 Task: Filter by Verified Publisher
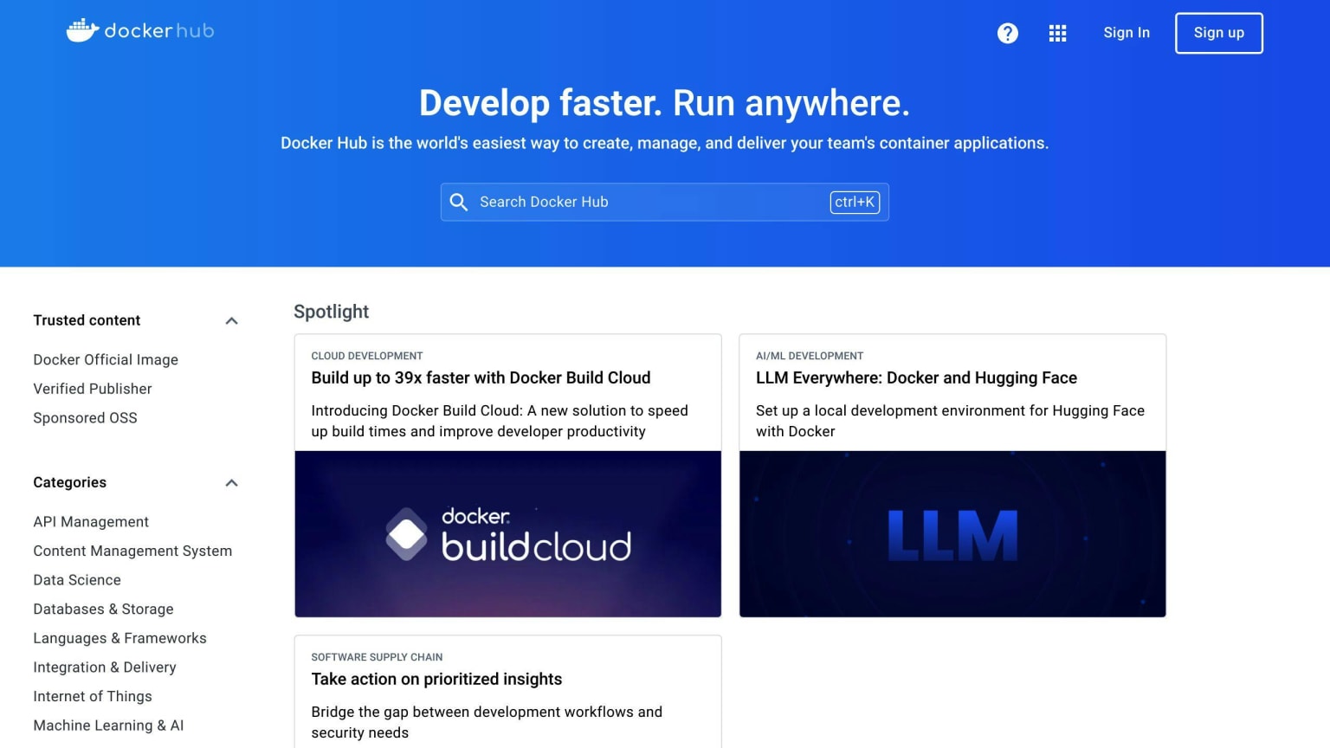click(93, 389)
